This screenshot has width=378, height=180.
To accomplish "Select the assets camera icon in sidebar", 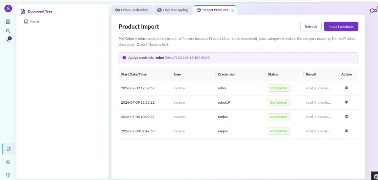I will coord(8,162).
